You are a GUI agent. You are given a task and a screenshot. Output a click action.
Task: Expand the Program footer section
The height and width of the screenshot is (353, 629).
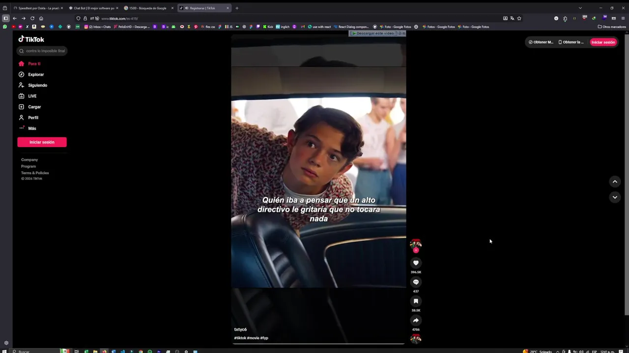[x=29, y=166]
